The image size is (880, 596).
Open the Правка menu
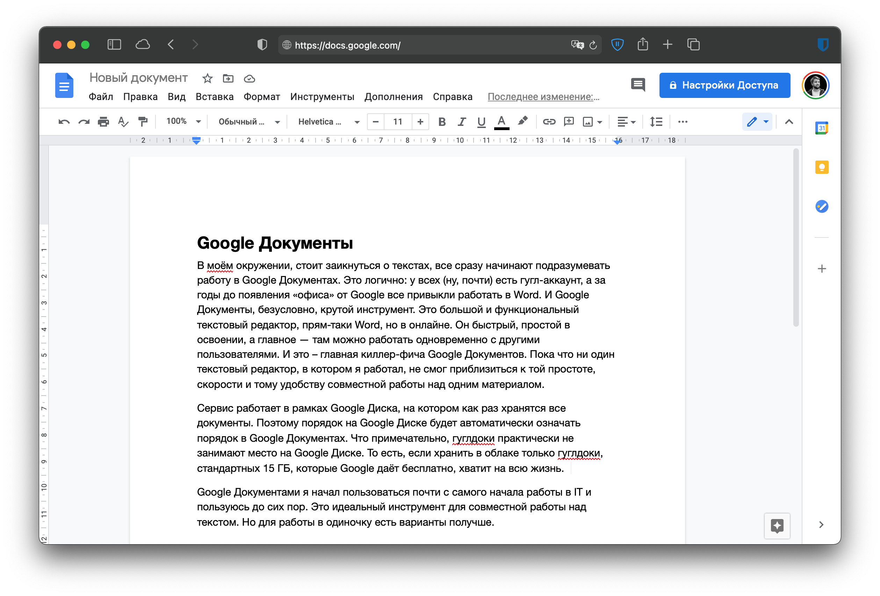140,97
